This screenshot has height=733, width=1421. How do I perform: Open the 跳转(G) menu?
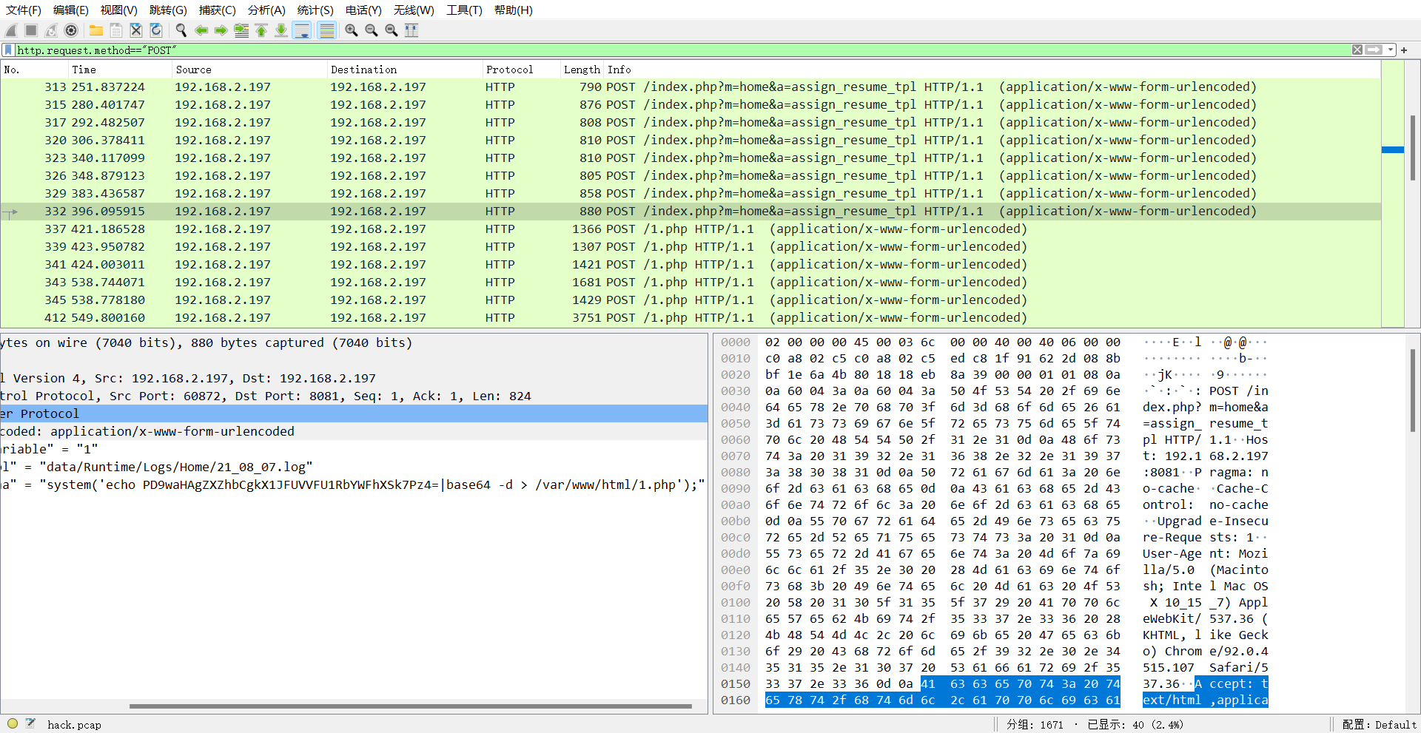click(168, 10)
